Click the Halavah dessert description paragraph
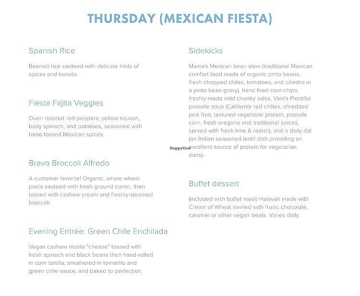 [248, 207]
